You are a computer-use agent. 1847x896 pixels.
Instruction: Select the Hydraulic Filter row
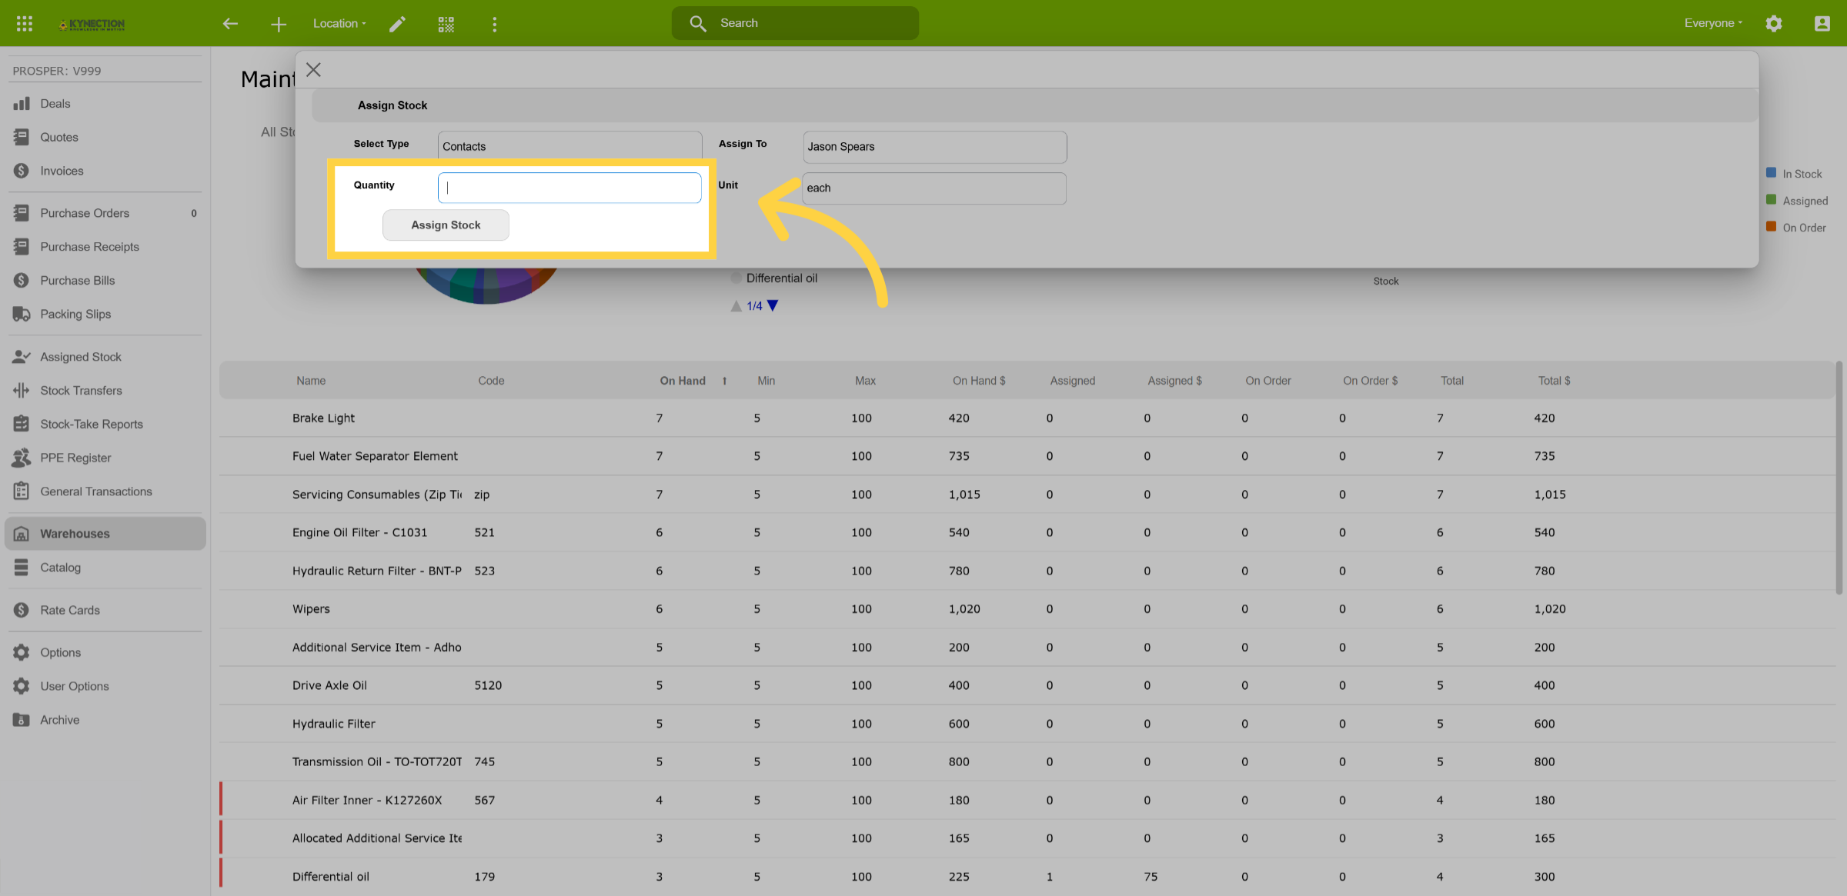(1027, 724)
